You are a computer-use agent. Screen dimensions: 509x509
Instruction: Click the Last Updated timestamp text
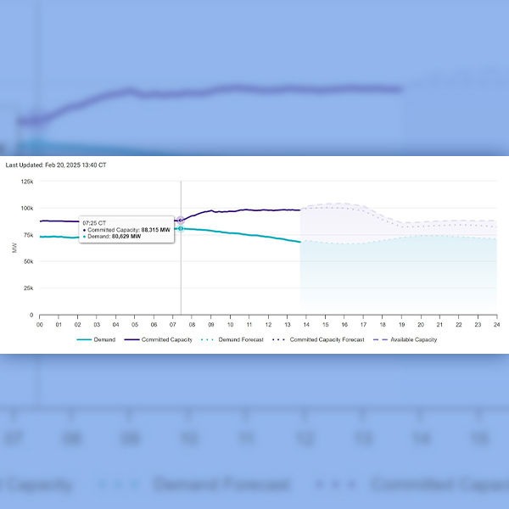56,165
